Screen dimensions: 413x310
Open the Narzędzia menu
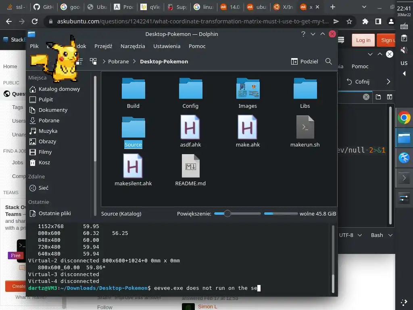pos(133,46)
